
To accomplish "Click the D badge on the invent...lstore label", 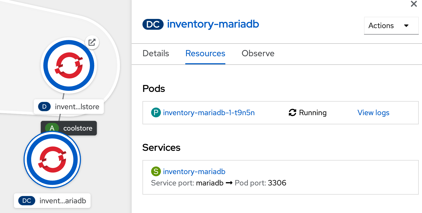I will coord(44,107).
